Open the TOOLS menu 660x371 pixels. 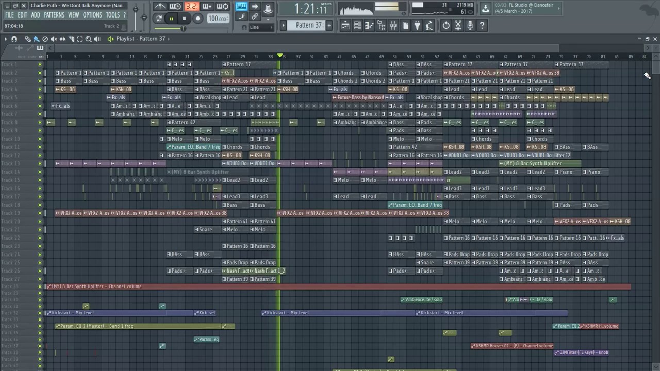click(x=112, y=15)
